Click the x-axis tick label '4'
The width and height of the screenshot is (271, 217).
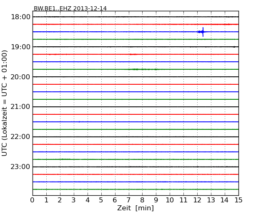tap(88, 200)
